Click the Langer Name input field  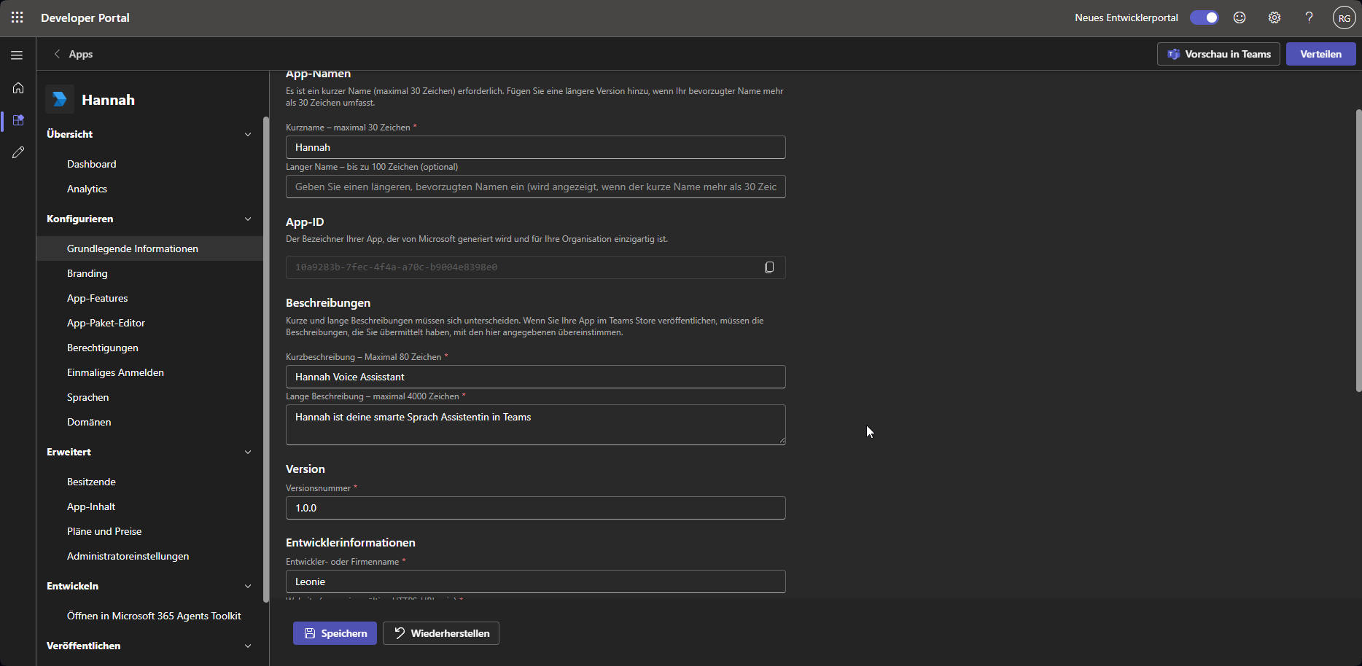coord(536,187)
